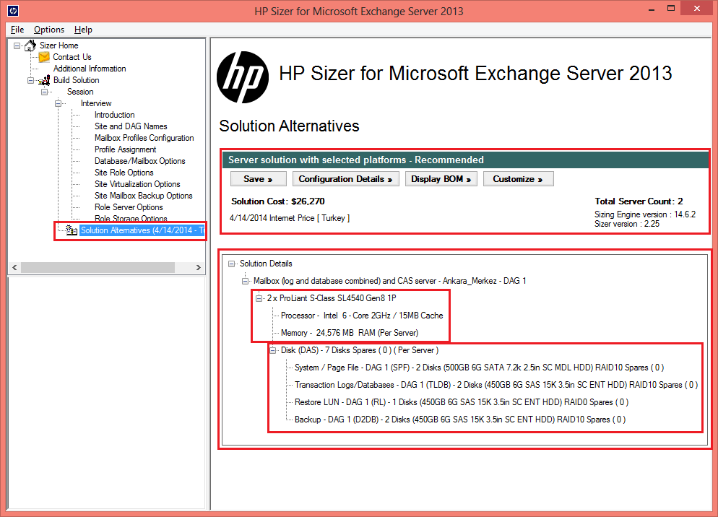The width and height of the screenshot is (718, 517).
Task: Select the Solution Details root row
Action: pos(266,264)
